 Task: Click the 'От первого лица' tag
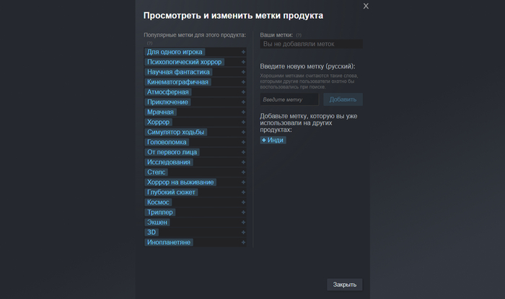172,153
